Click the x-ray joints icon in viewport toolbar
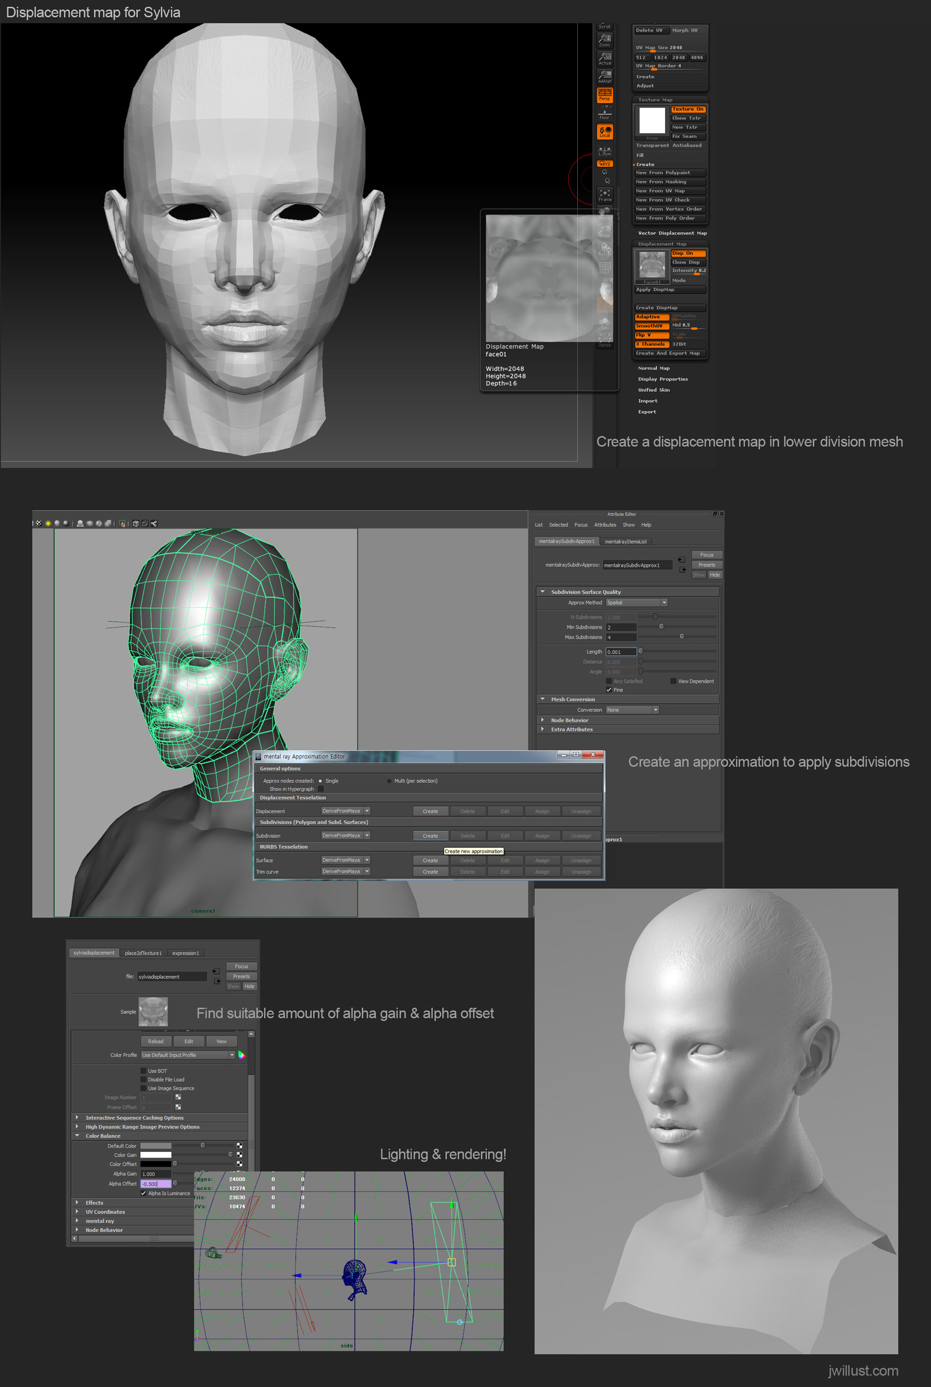 [x=154, y=524]
